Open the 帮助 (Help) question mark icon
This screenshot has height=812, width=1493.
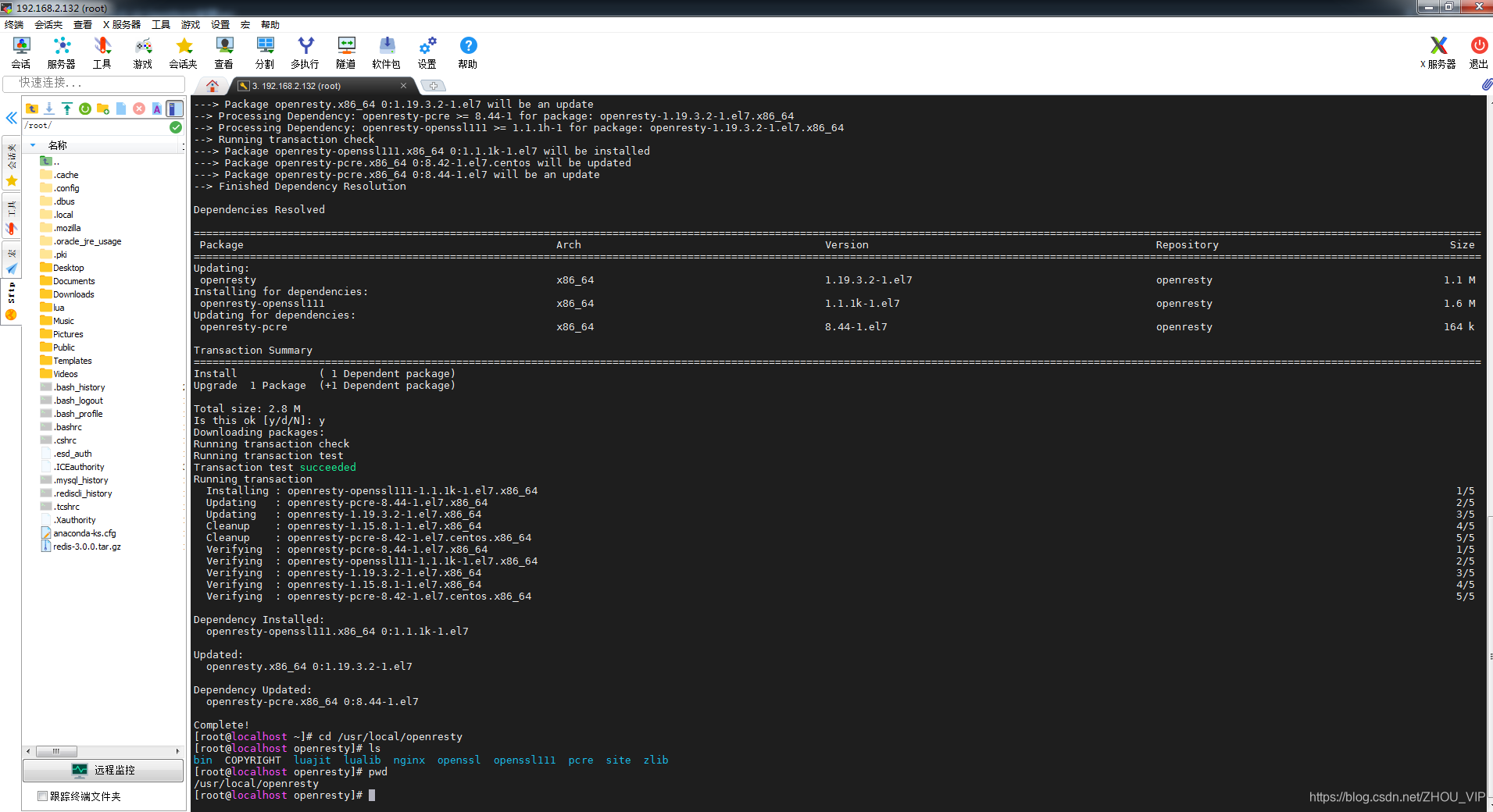468,53
